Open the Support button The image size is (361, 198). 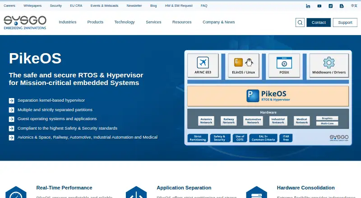[x=345, y=22]
